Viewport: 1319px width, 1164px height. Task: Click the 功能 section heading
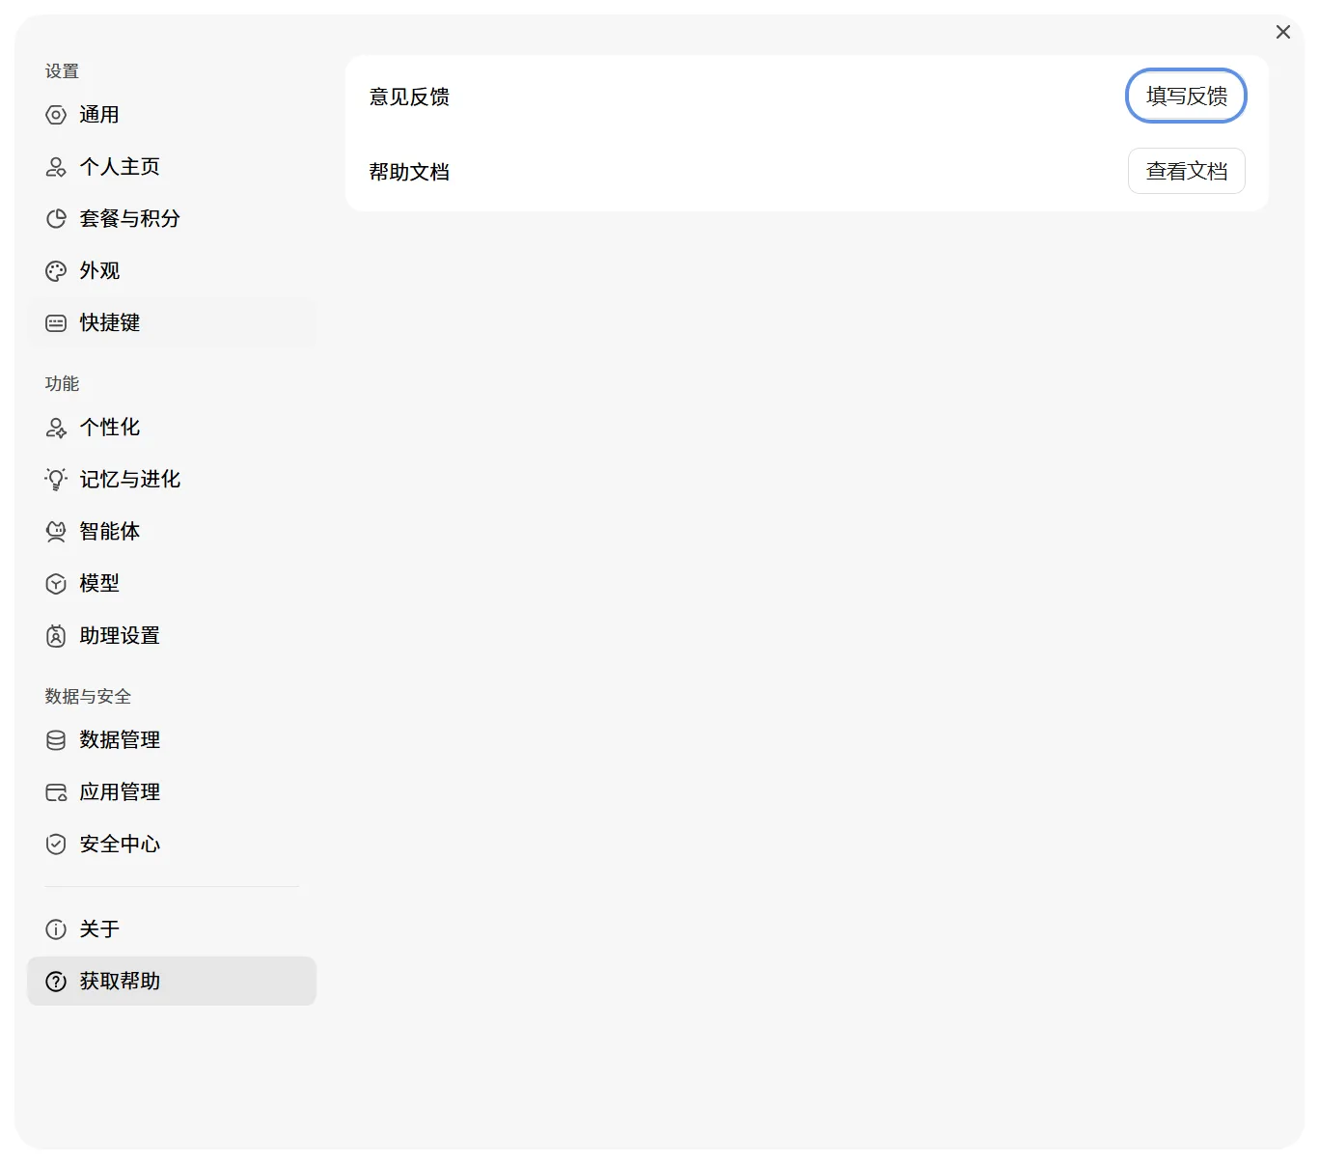point(62,384)
